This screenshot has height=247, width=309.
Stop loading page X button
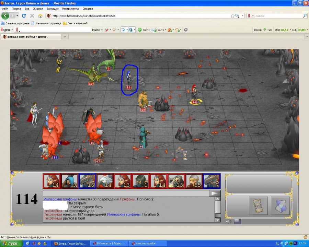pos(32,16)
